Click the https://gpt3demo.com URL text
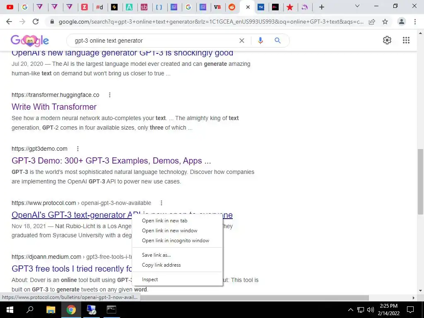Image resolution: width=424 pixels, height=318 pixels. coord(39,149)
